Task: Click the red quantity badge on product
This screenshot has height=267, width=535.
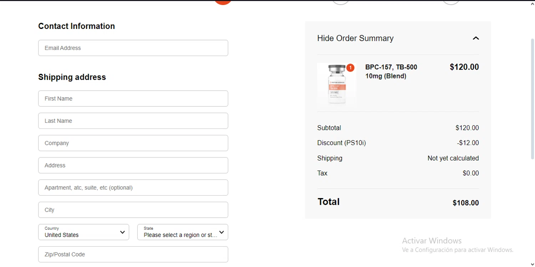Action: 350,67
